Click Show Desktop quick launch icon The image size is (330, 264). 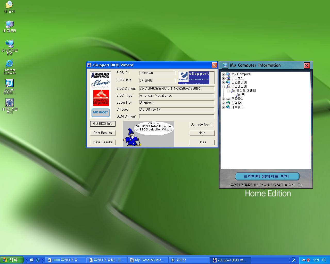point(31,260)
